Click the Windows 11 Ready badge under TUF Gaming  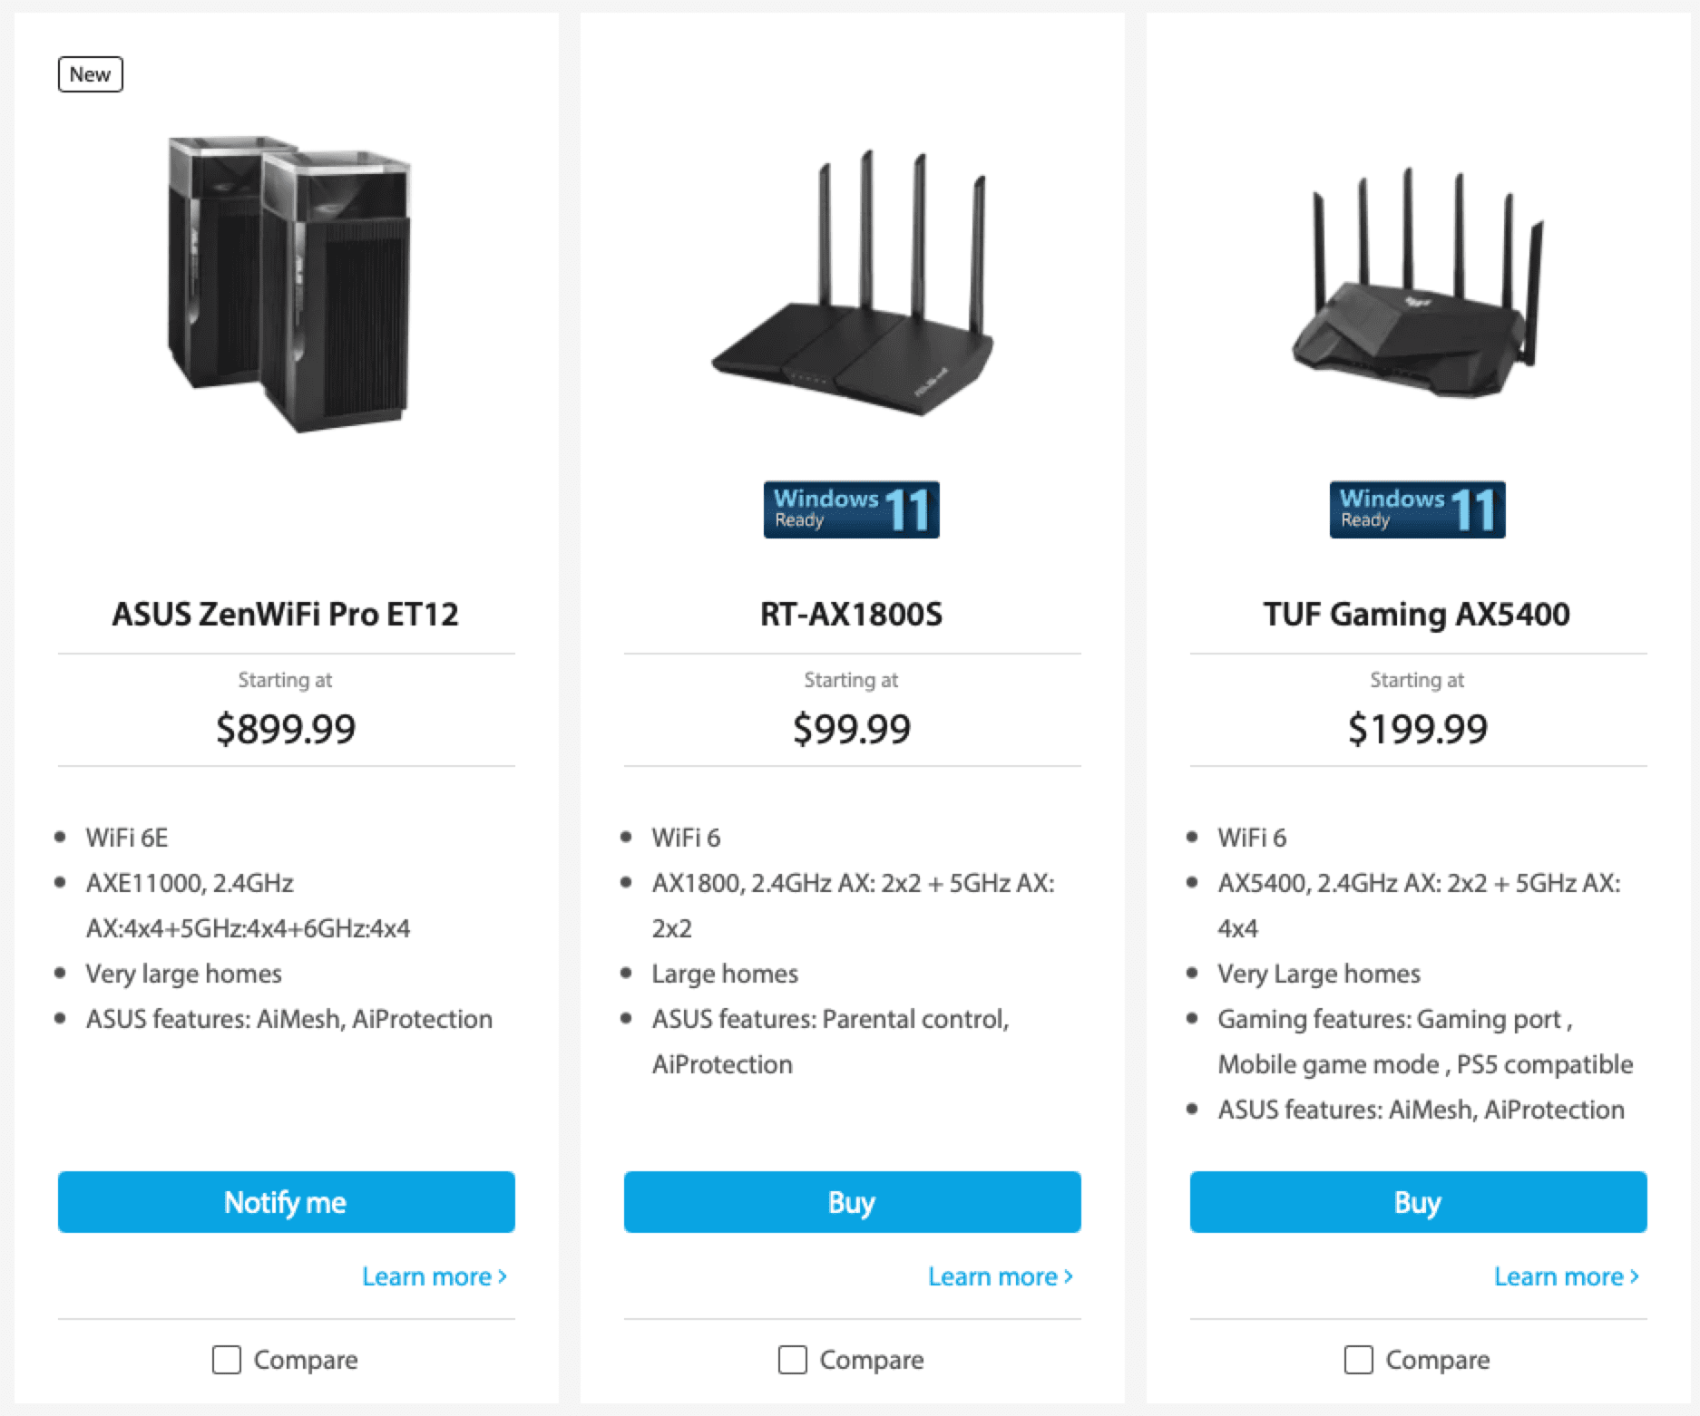[x=1418, y=509]
